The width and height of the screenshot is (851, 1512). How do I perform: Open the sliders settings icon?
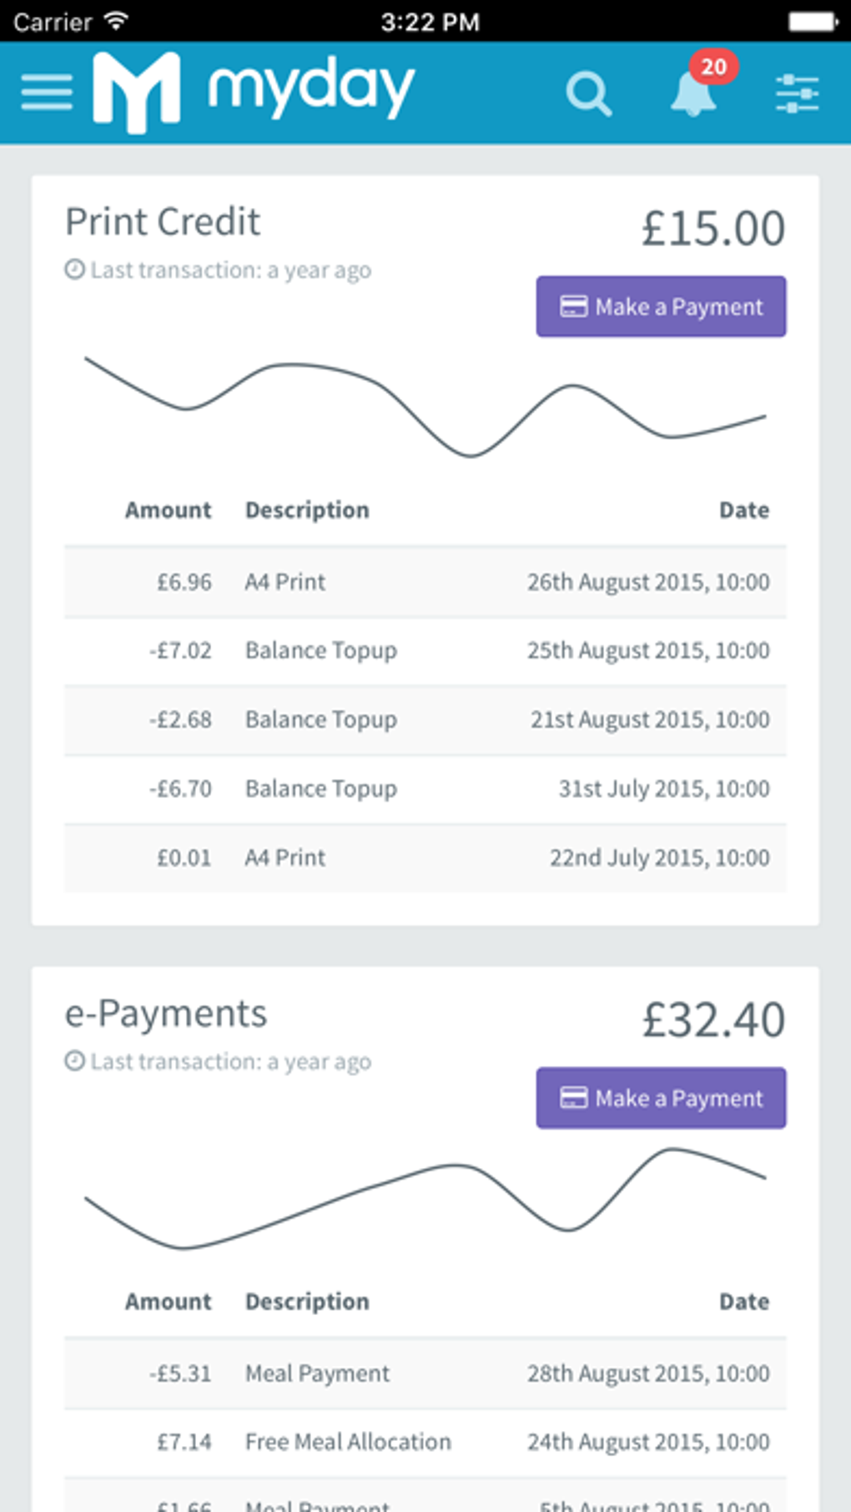click(797, 93)
